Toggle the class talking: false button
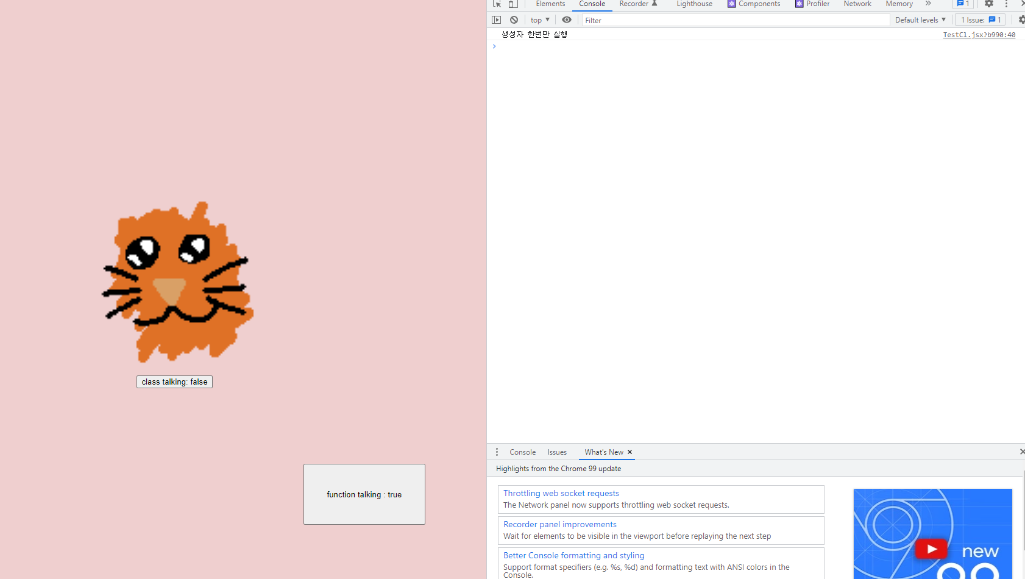The width and height of the screenshot is (1025, 579). [174, 382]
